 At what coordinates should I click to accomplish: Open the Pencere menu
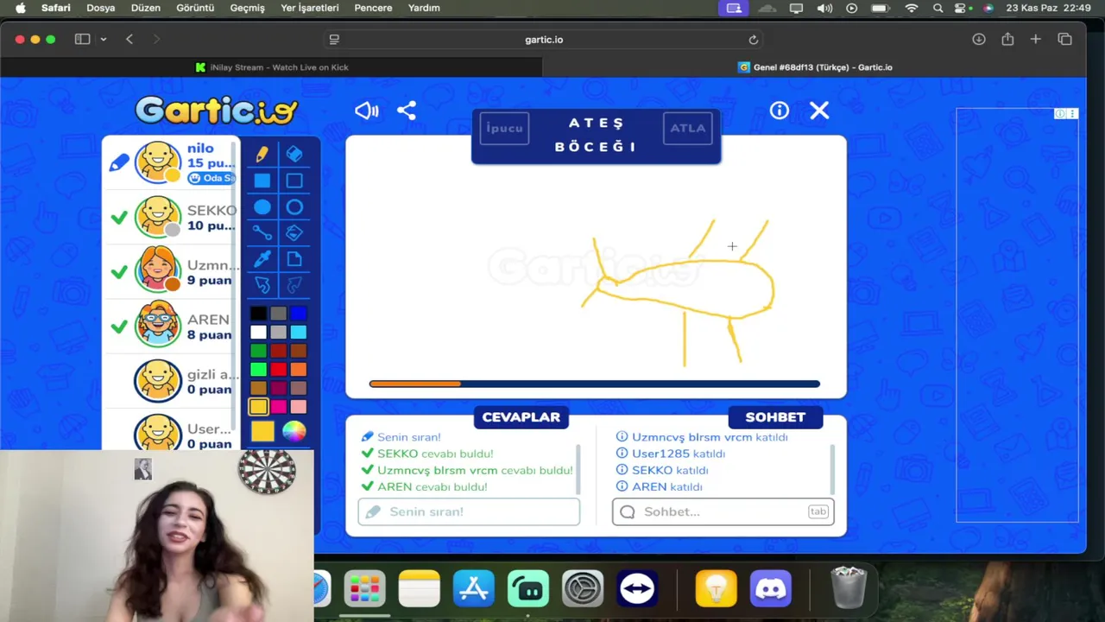pyautogui.click(x=373, y=8)
